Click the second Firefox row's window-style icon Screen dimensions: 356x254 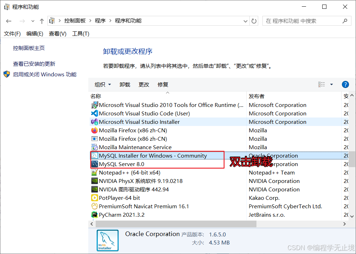click(x=94, y=139)
